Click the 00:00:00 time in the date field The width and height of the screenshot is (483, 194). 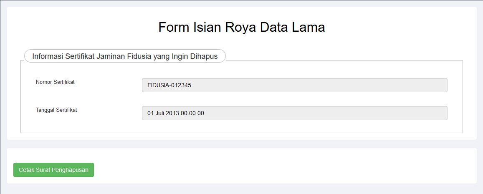click(192, 113)
